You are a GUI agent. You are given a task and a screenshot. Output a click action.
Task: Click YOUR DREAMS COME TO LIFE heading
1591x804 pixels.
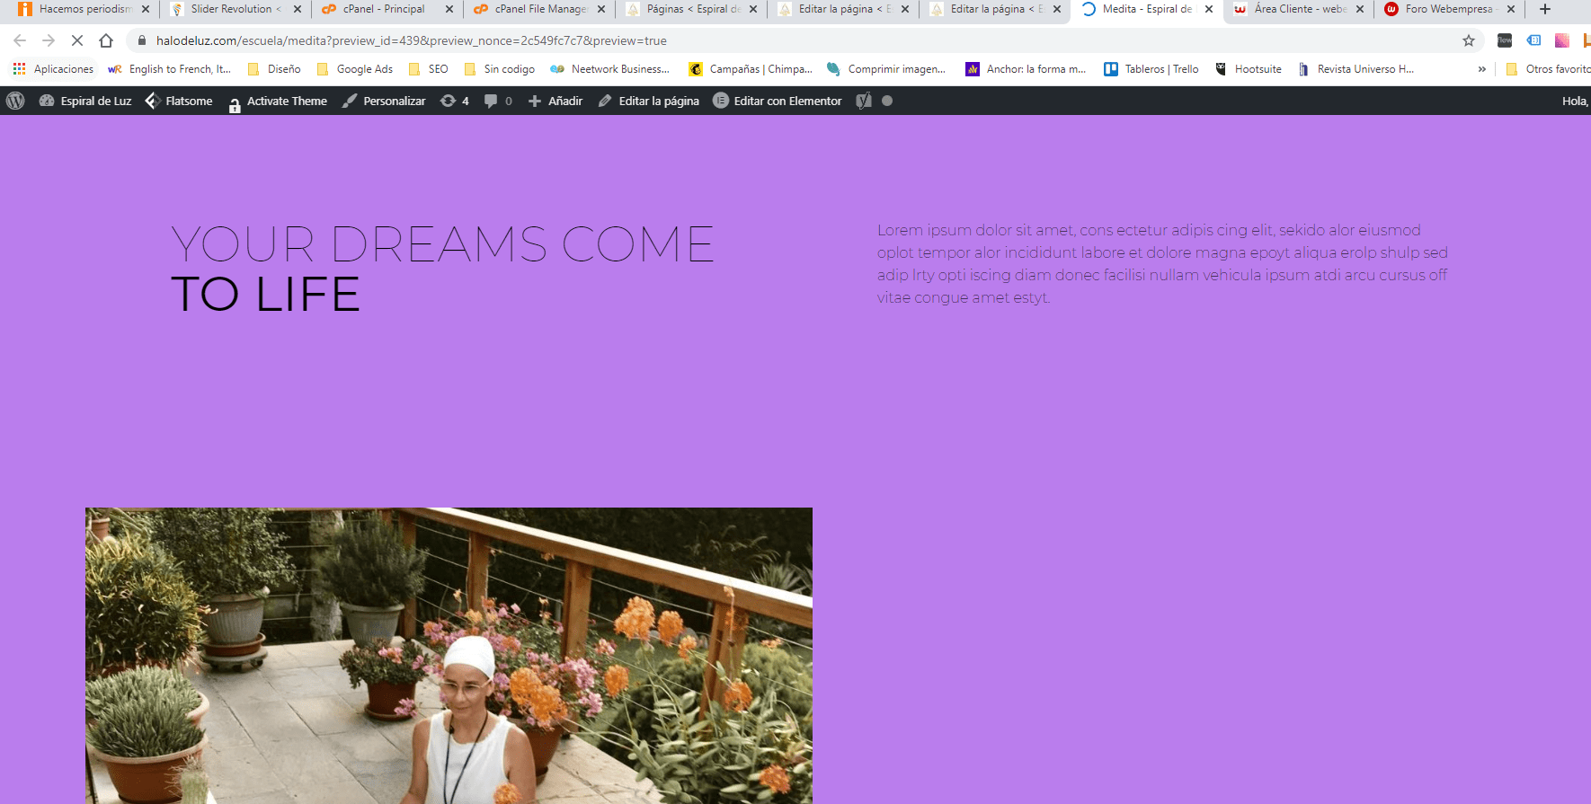tap(442, 269)
